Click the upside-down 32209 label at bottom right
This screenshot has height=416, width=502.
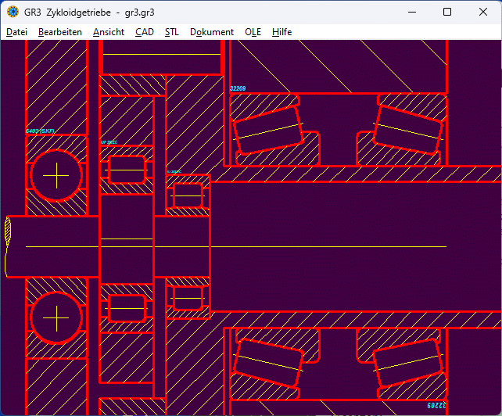(435, 407)
